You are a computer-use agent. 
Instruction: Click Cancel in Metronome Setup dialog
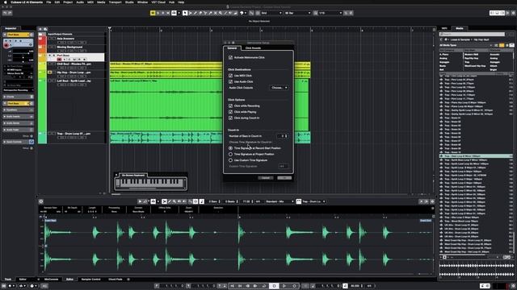tap(266, 178)
